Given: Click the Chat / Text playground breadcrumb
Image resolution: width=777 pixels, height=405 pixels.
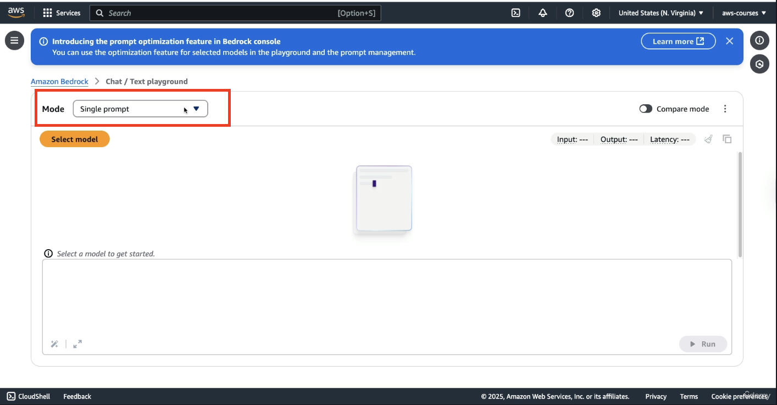Looking at the screenshot, I should coord(147,81).
